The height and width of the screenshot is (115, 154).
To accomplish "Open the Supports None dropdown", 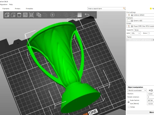I will [x=144, y=30].
